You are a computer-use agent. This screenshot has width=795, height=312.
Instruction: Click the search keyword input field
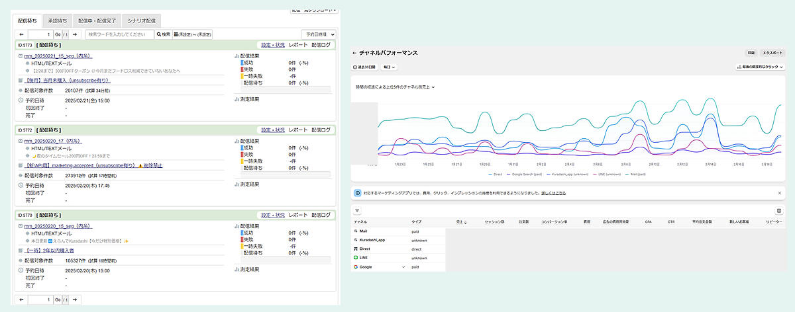point(119,34)
